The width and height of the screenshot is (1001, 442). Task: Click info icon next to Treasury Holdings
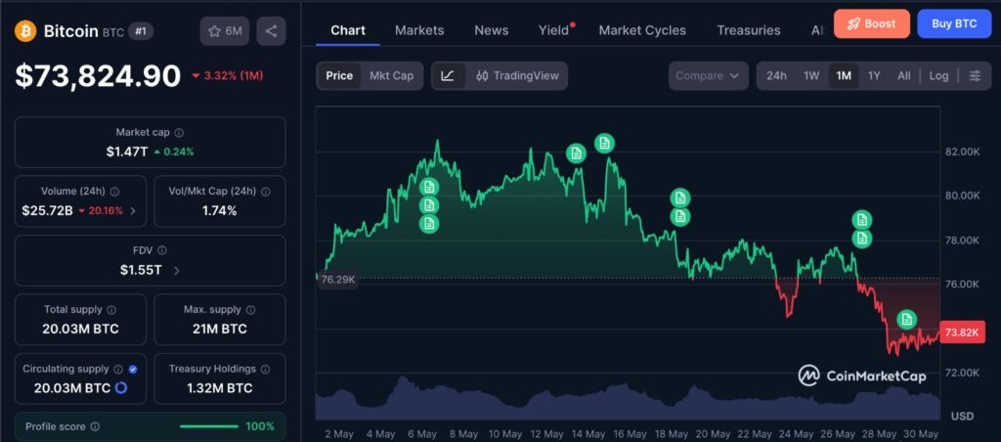click(266, 370)
